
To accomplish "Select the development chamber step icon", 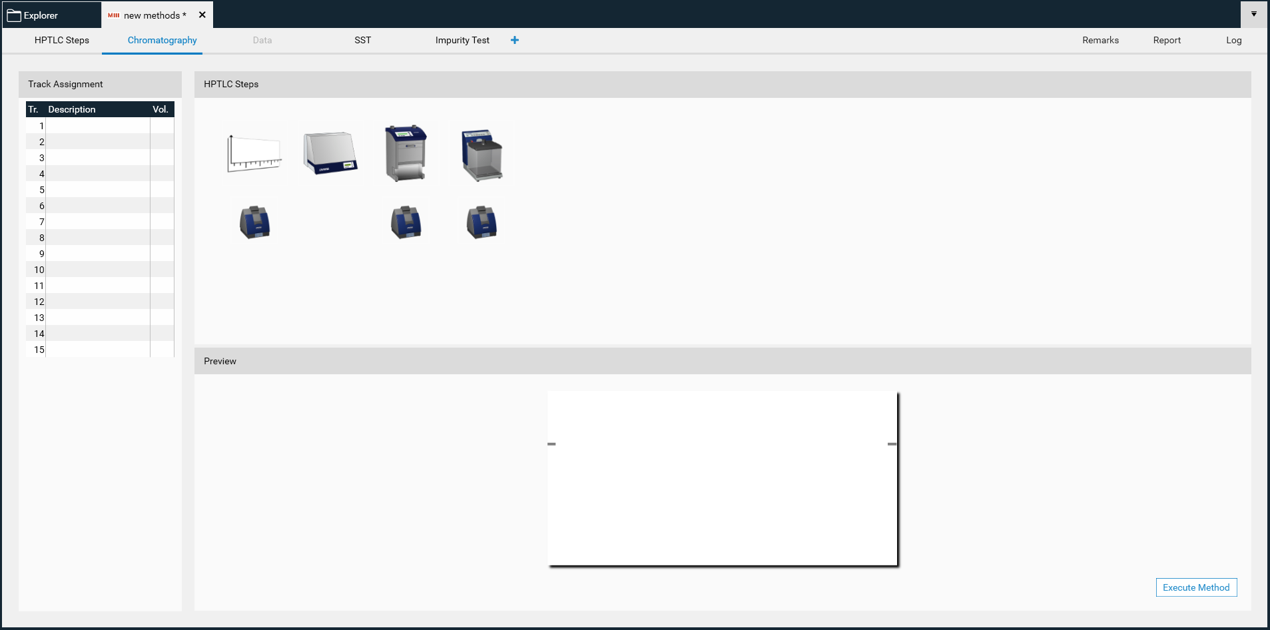I will [406, 153].
